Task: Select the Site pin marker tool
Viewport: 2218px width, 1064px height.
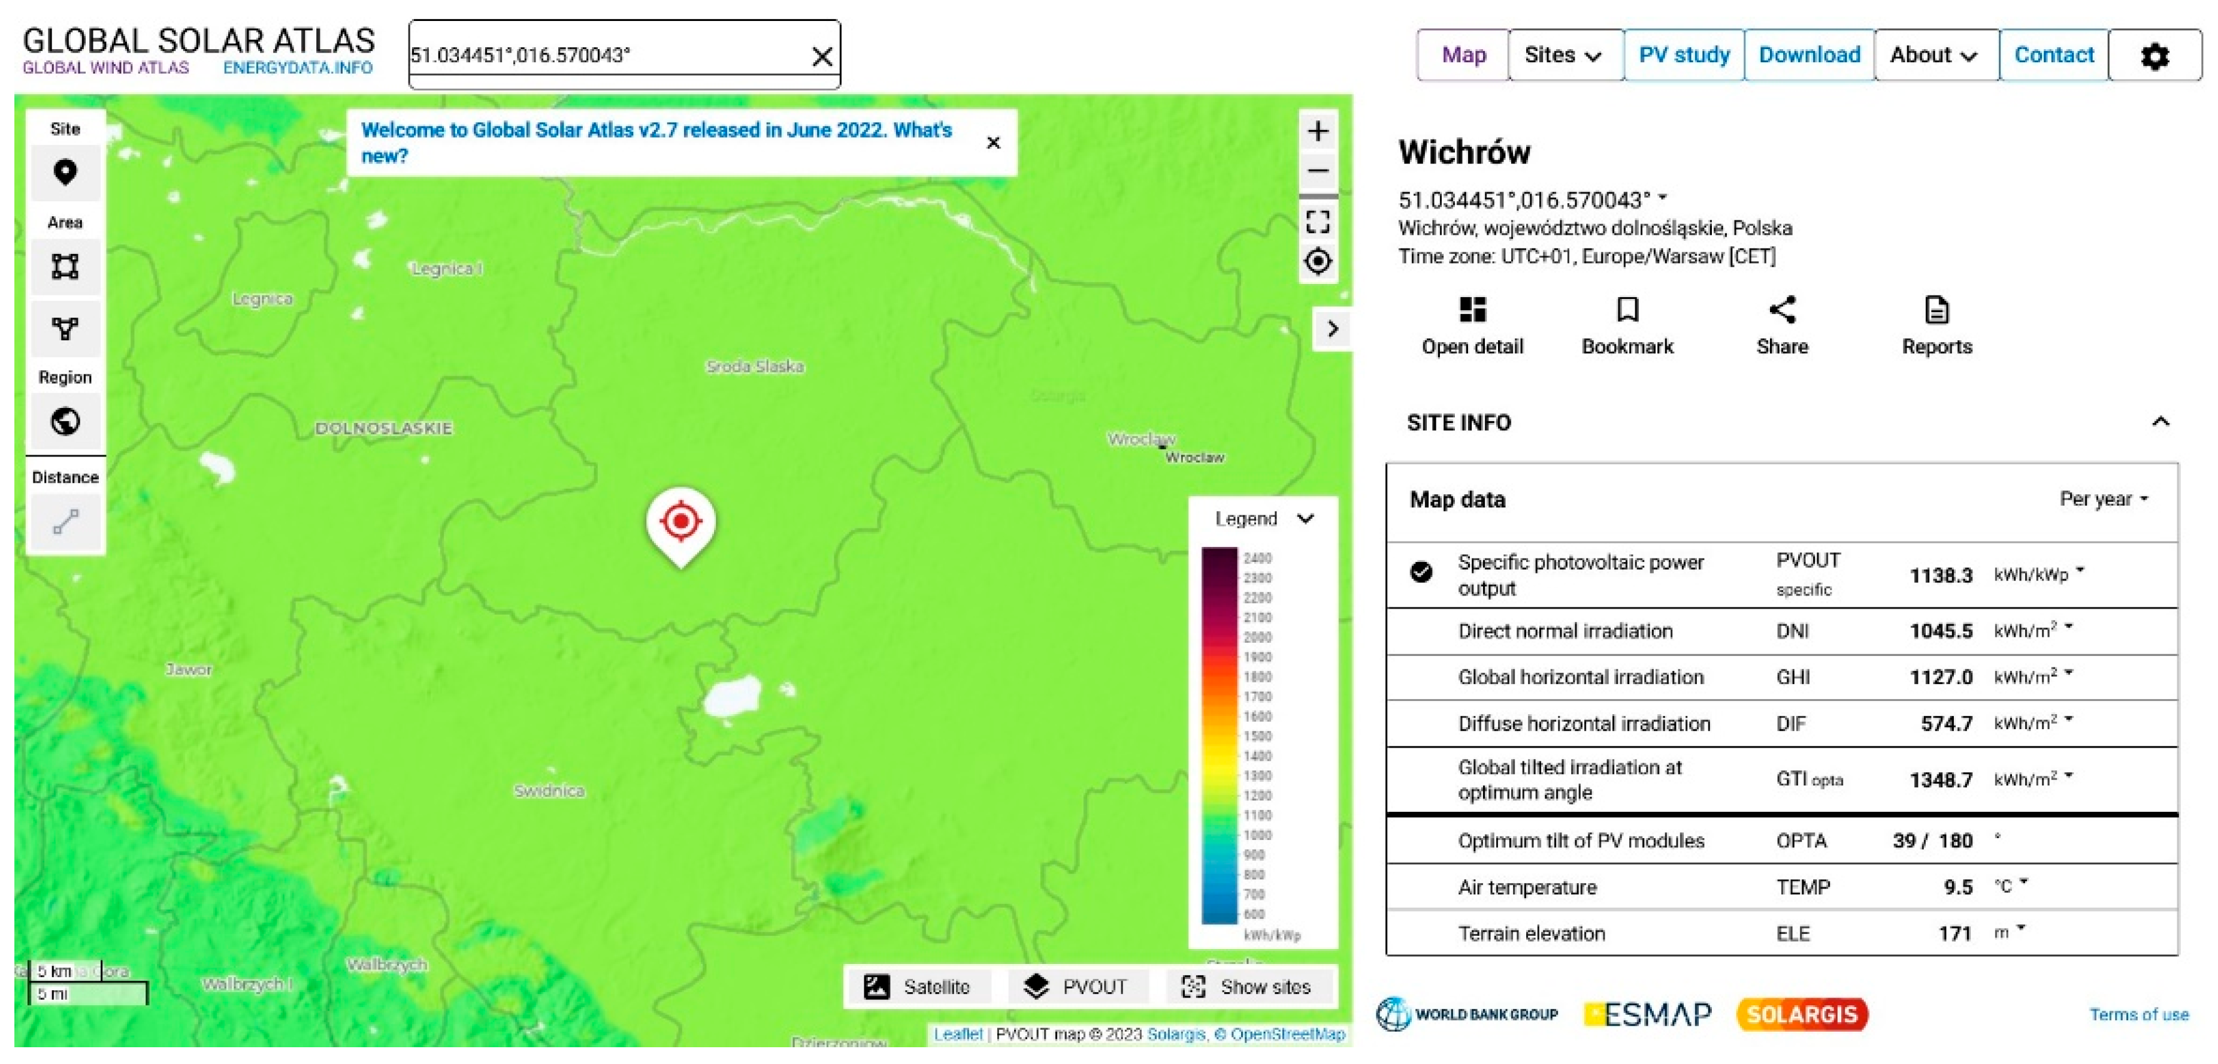Action: (x=65, y=173)
